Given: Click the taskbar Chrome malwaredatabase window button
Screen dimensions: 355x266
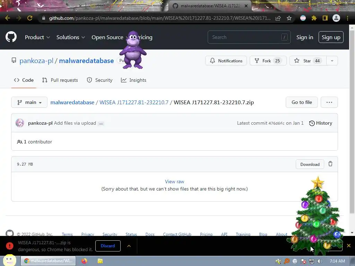Looking at the screenshot, I should pyautogui.click(x=49, y=261).
